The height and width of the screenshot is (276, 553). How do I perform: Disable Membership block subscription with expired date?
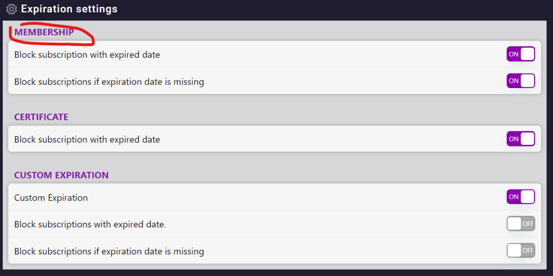[x=521, y=54]
